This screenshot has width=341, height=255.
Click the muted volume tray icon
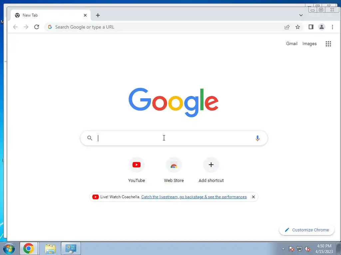click(x=307, y=249)
